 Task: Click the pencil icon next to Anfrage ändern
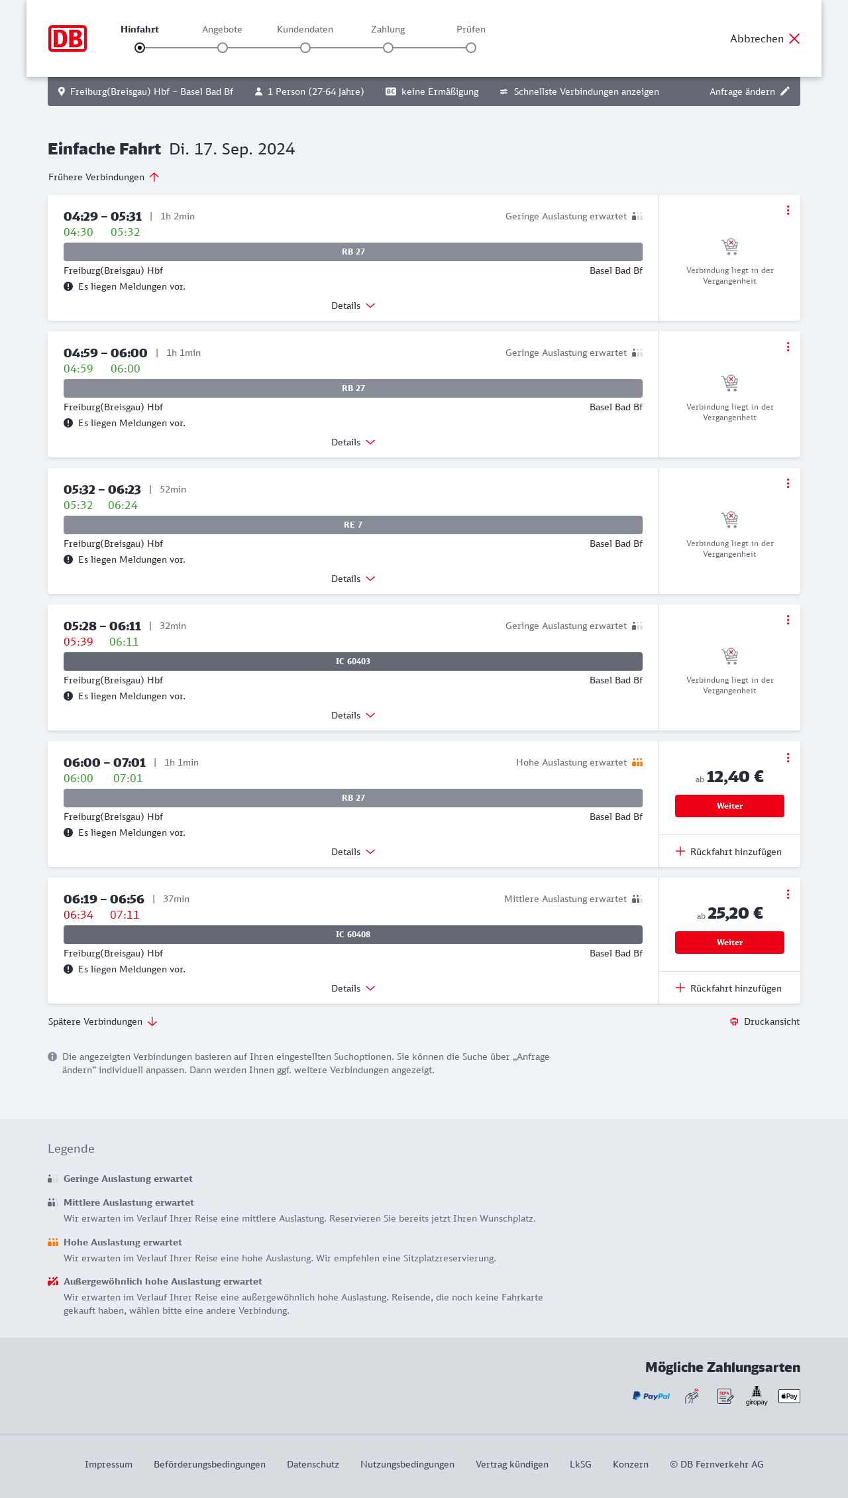tap(785, 91)
